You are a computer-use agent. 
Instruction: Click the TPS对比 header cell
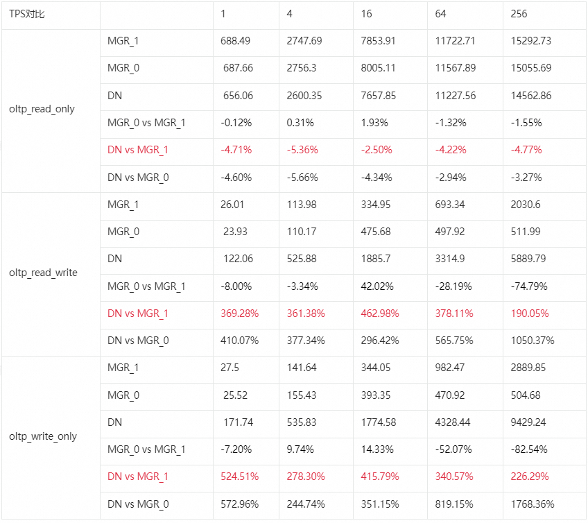click(27, 14)
